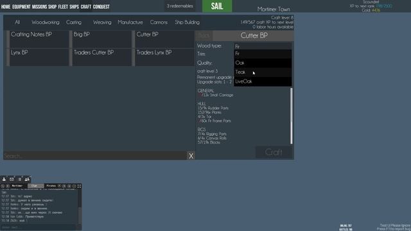The image size is (411, 231).
Task: Expand chat with the fullscreen arrows icon
Action: [79, 186]
